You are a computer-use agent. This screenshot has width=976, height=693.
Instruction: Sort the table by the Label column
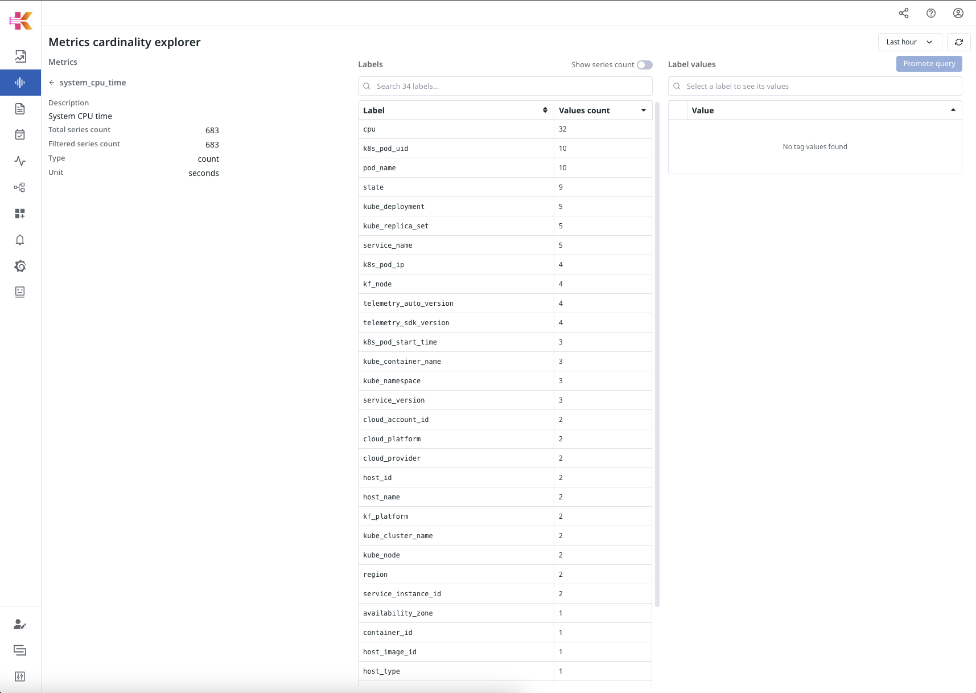point(545,110)
